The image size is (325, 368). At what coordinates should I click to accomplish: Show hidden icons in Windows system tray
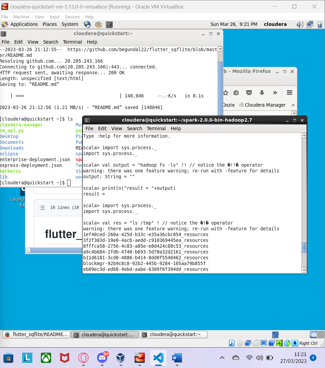pos(222,358)
